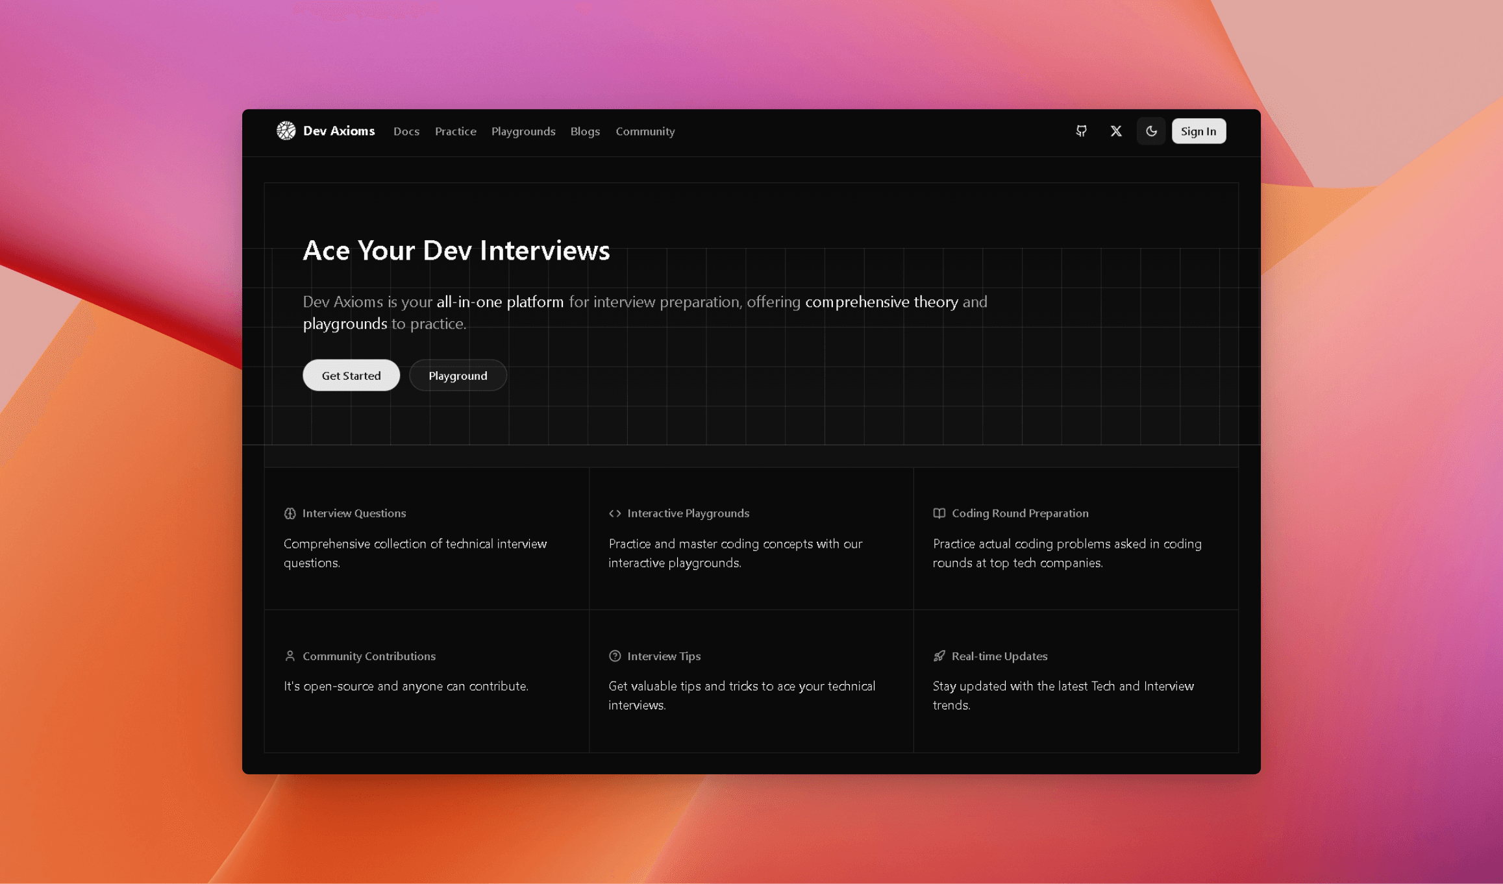The width and height of the screenshot is (1503, 884).
Task: Toggle dark mode with the moon icon
Action: pos(1151,131)
